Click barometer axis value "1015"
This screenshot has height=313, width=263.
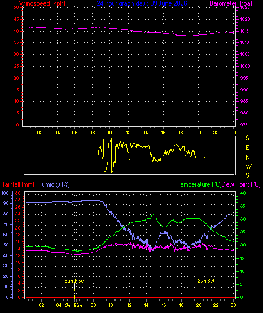point(245,31)
